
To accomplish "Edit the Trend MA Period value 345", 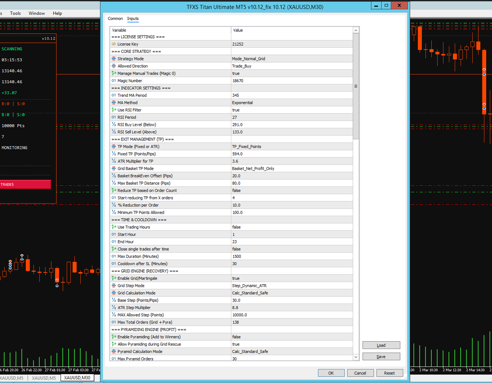I will 292,95.
